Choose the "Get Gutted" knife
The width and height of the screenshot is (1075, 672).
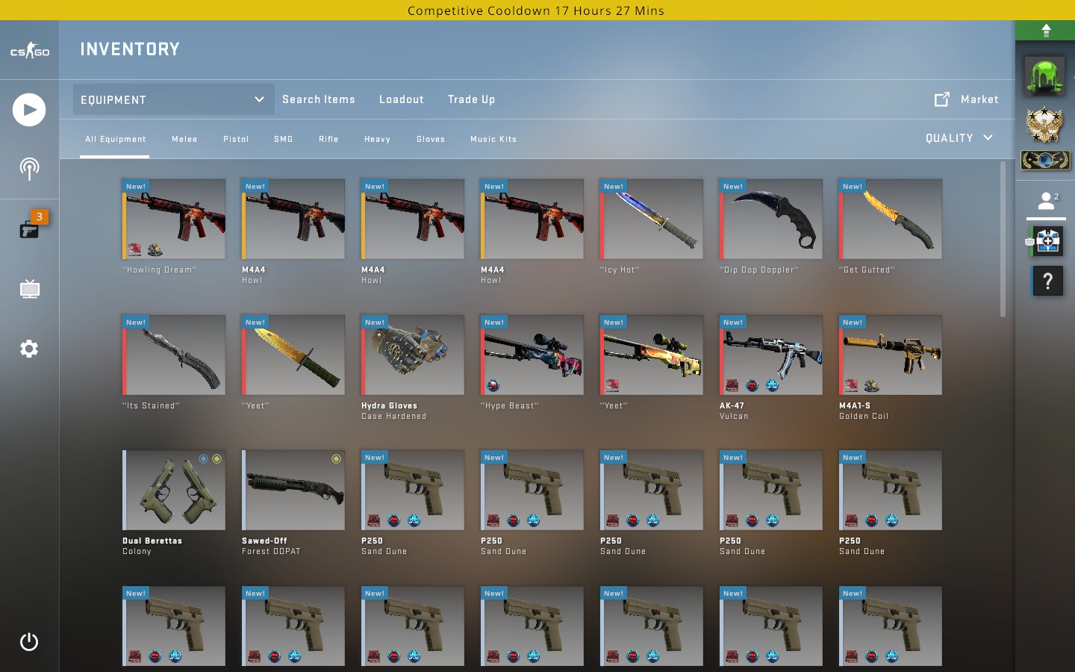coord(891,219)
